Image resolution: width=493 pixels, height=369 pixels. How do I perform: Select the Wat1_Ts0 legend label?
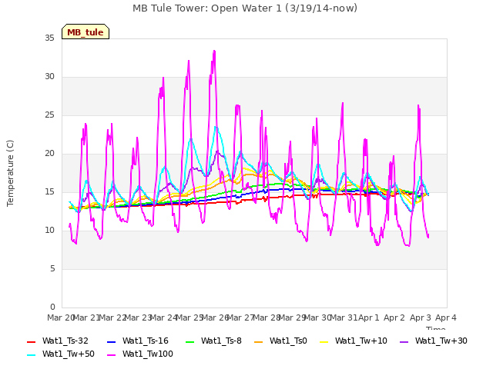click(x=288, y=341)
